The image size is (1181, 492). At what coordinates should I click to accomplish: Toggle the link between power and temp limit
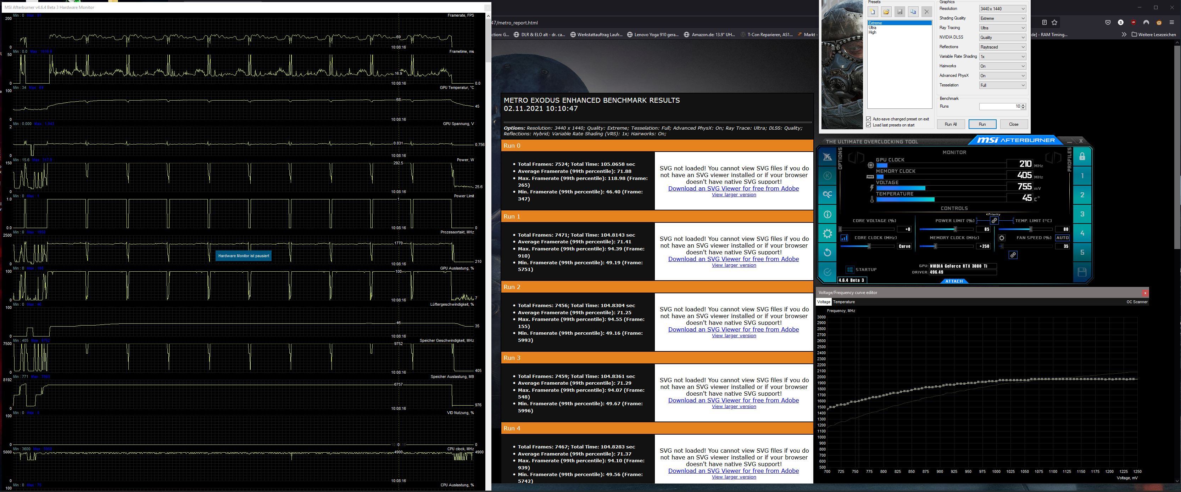click(994, 221)
